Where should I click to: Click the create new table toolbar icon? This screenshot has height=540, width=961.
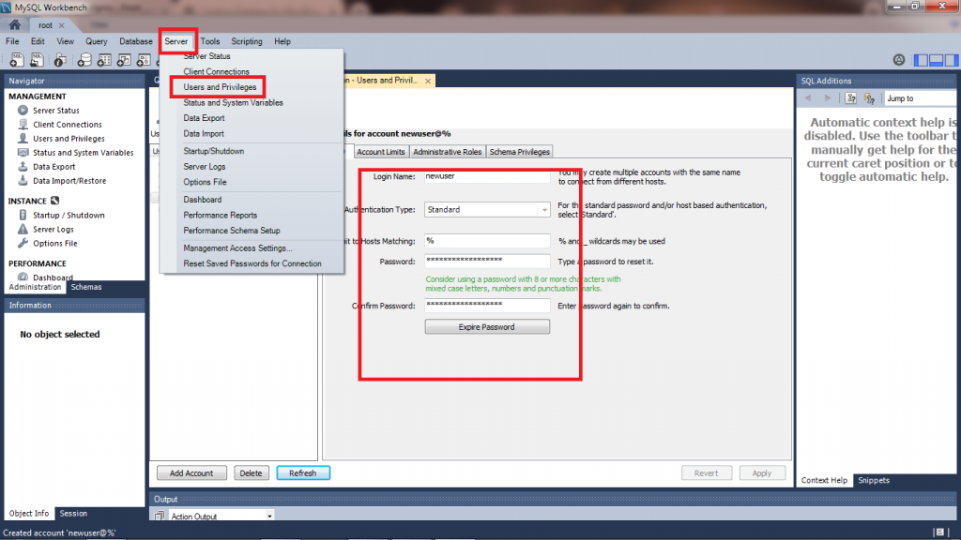(105, 60)
